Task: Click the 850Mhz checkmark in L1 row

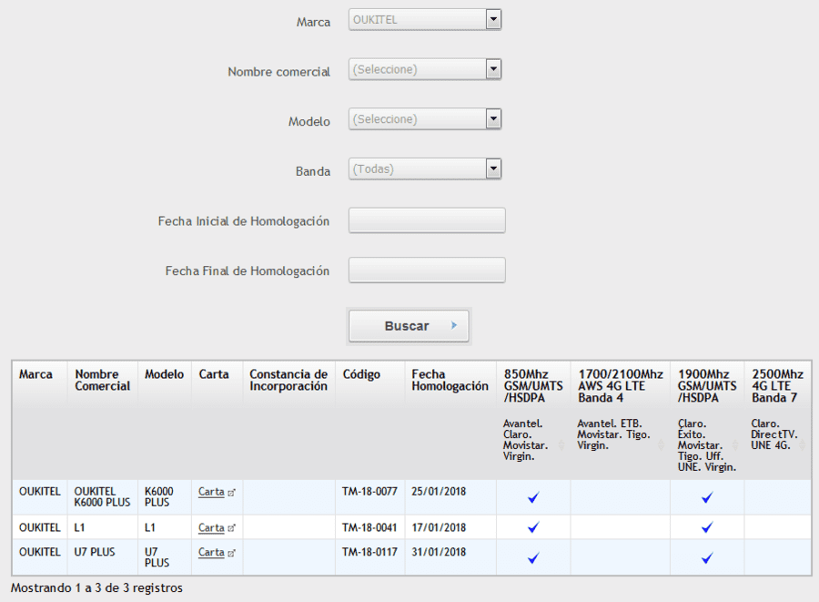Action: [x=533, y=527]
